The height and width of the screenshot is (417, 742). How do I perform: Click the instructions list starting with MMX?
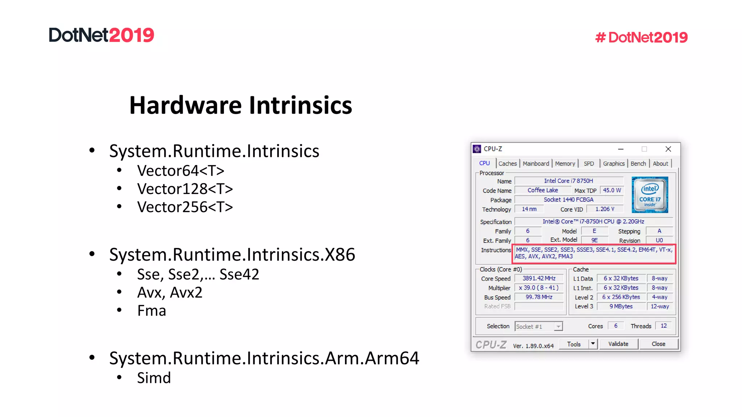tap(594, 253)
